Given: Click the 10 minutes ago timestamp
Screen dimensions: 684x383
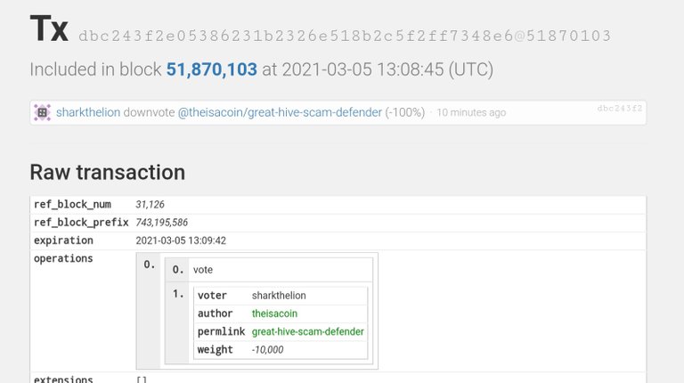Looking at the screenshot, I should pos(471,112).
